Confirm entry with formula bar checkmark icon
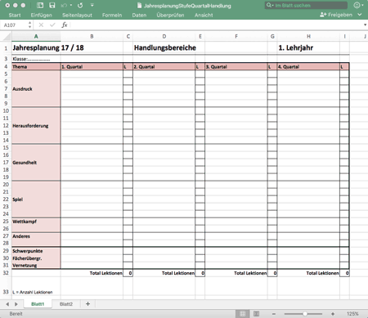The height and width of the screenshot is (318, 368). coord(52,25)
